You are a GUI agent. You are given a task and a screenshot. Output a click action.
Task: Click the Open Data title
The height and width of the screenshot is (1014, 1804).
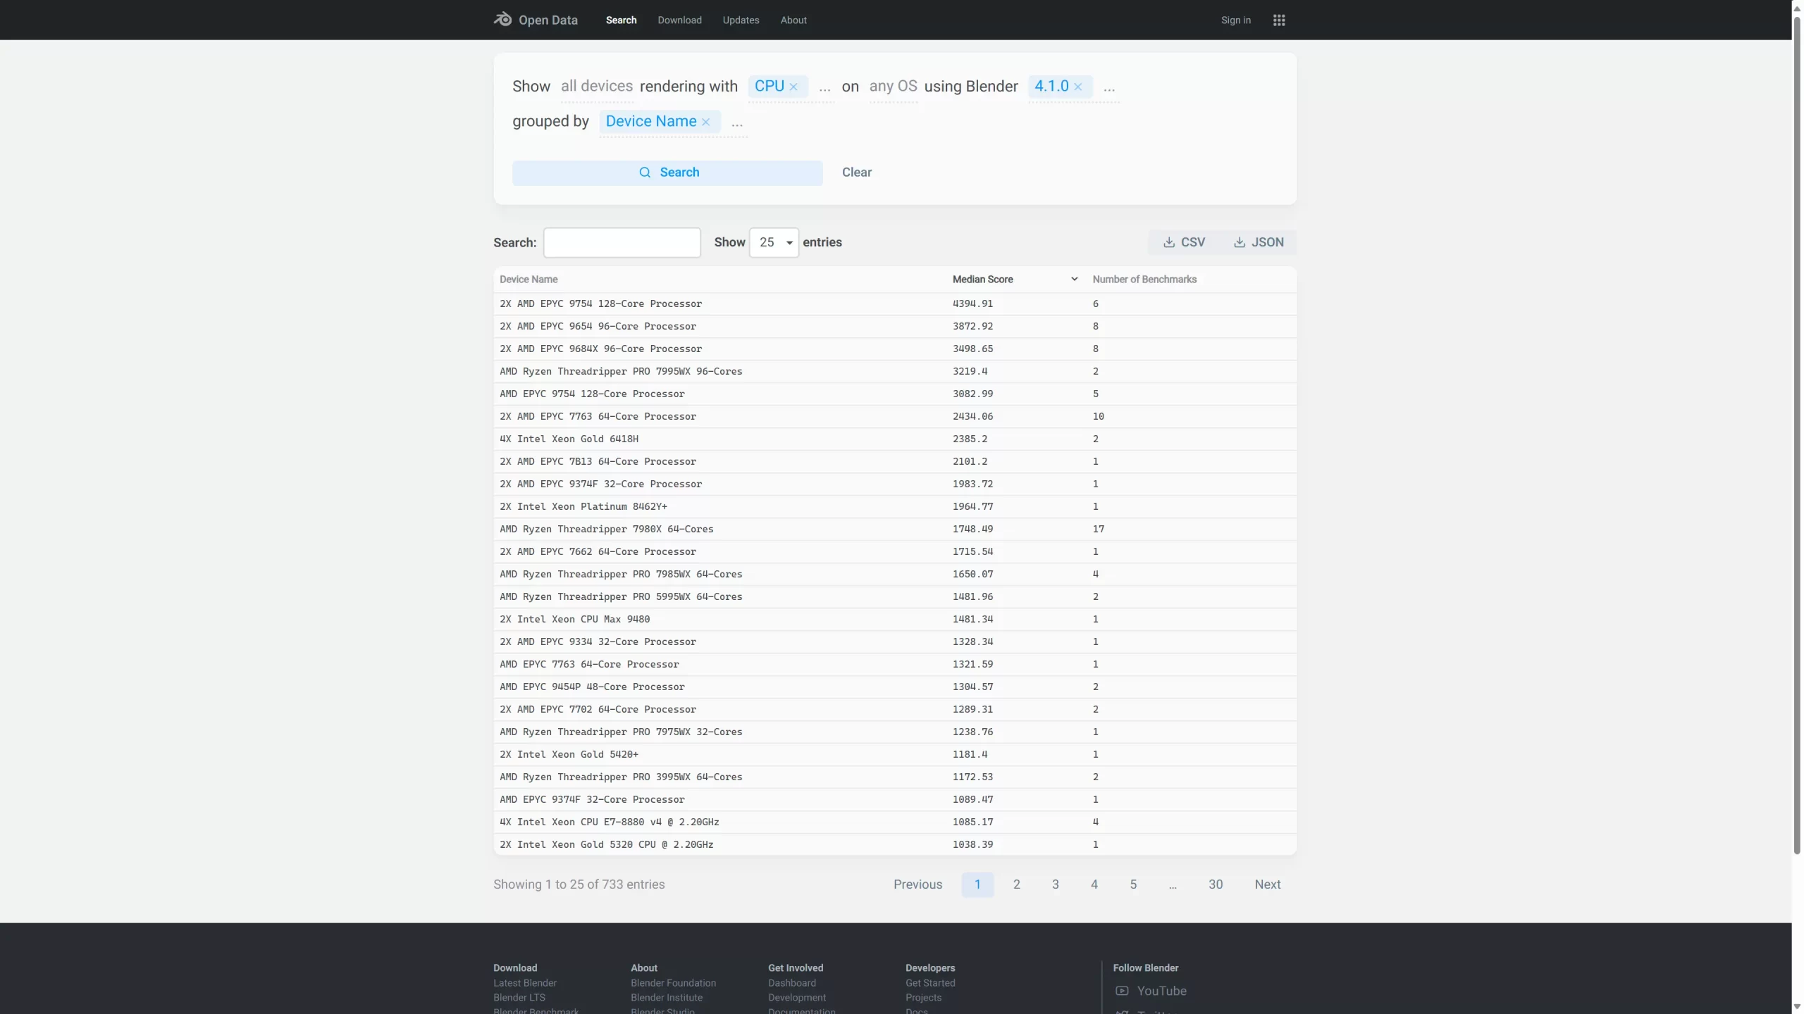coord(548,20)
